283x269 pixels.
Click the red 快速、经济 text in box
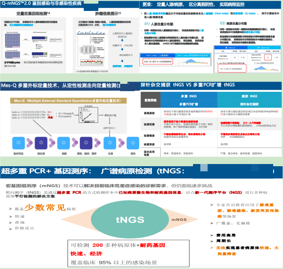[86, 254]
